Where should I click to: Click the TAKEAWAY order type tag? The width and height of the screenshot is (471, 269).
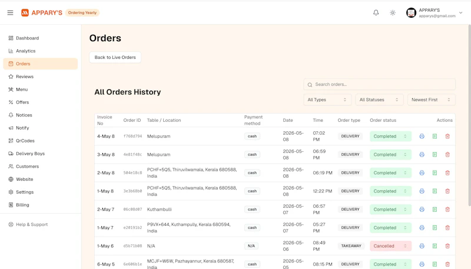(351, 246)
